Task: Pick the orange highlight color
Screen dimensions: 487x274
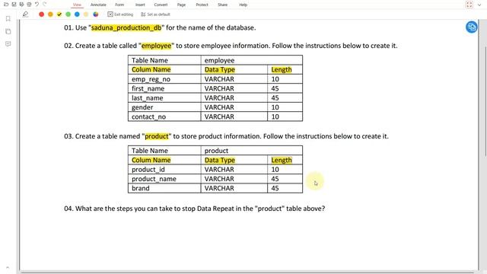Action: [50, 14]
